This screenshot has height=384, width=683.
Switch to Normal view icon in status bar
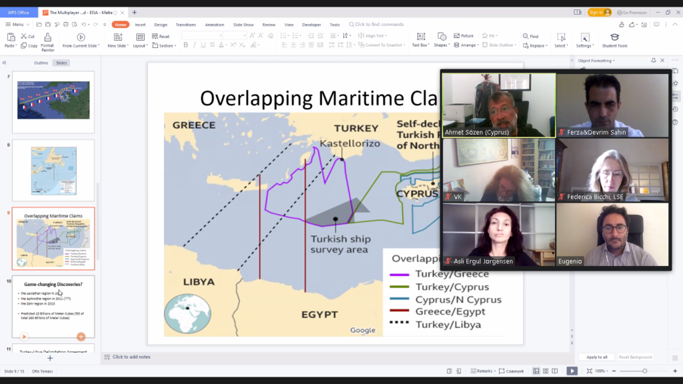tap(536, 371)
